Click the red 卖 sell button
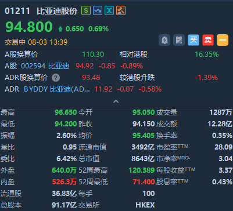233x211 pixels. pyautogui.click(x=208, y=40)
